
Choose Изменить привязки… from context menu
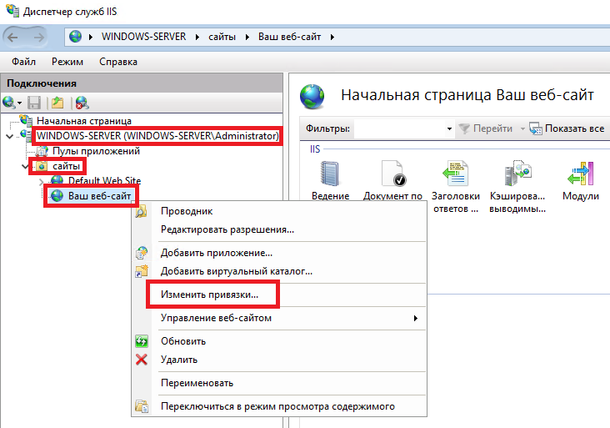(x=279, y=295)
